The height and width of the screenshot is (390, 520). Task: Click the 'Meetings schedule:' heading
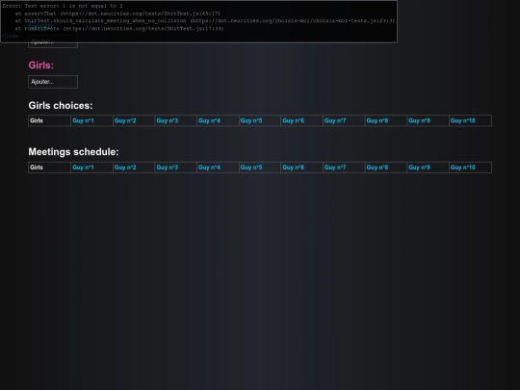73,152
